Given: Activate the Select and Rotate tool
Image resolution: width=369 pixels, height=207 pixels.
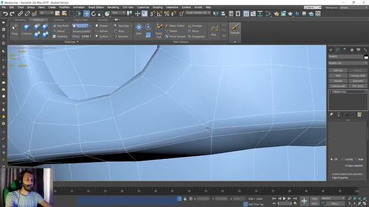Looking at the screenshot, I should pyautogui.click(x=93, y=14).
